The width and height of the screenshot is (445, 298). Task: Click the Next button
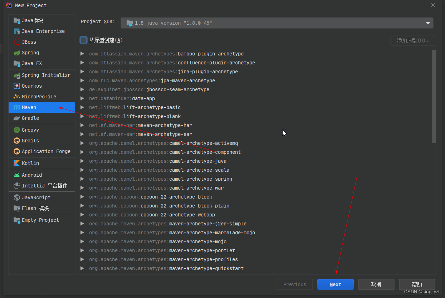click(x=336, y=284)
